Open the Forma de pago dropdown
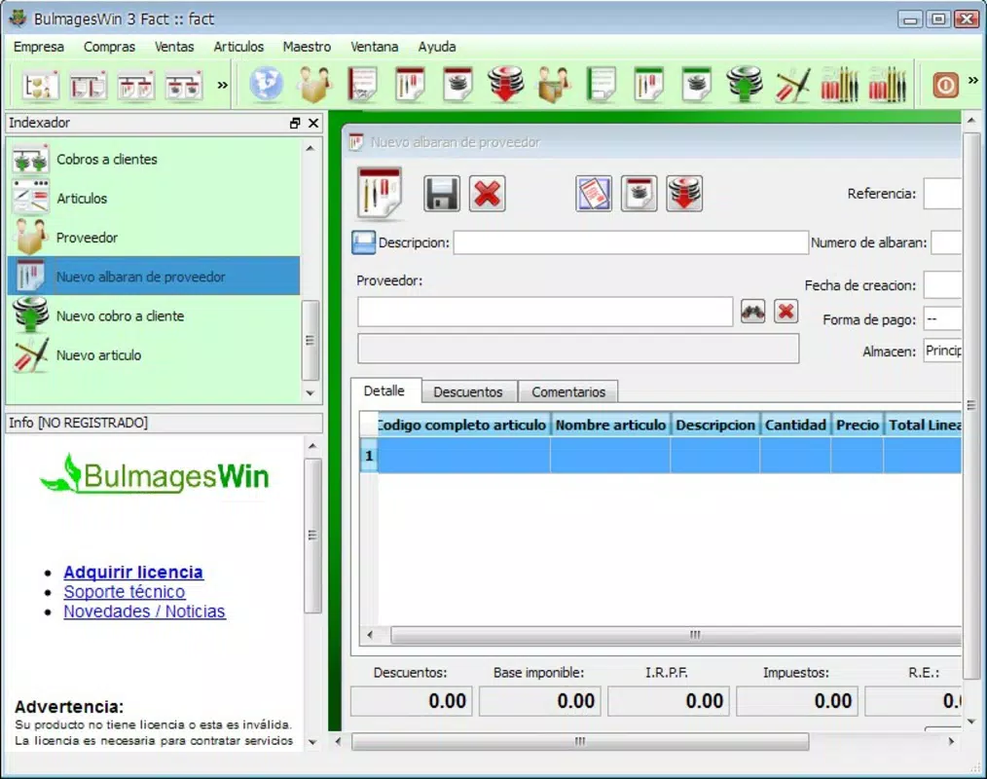The height and width of the screenshot is (779, 987). (942, 318)
